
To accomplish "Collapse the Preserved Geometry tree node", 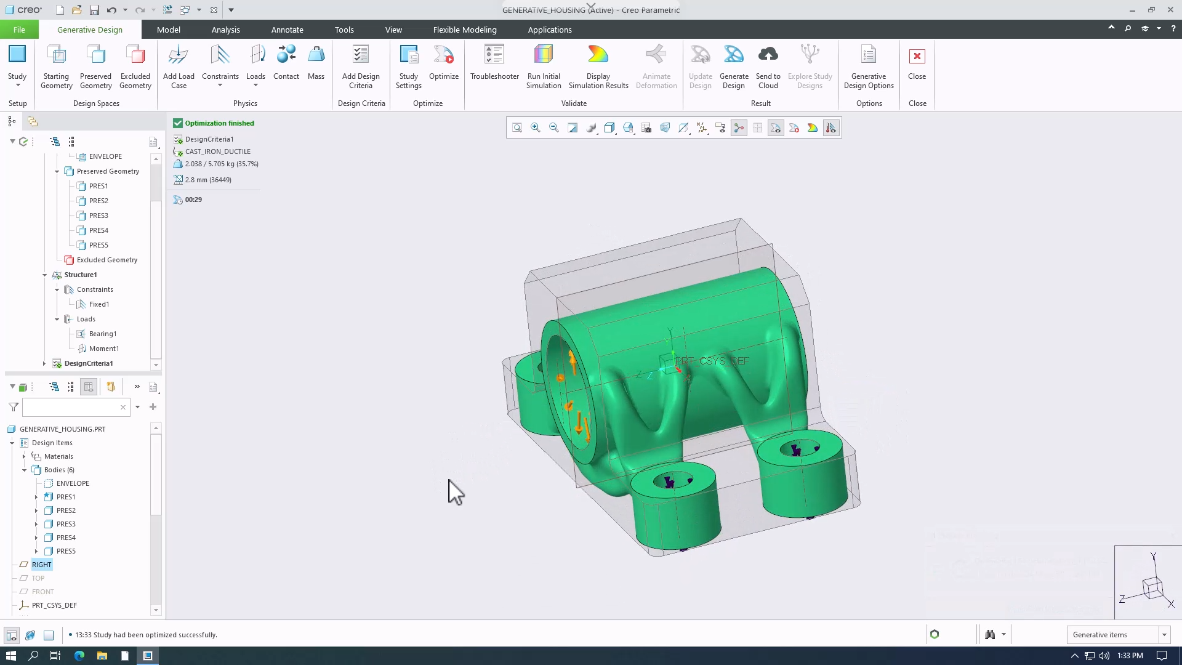I will pos(57,171).
